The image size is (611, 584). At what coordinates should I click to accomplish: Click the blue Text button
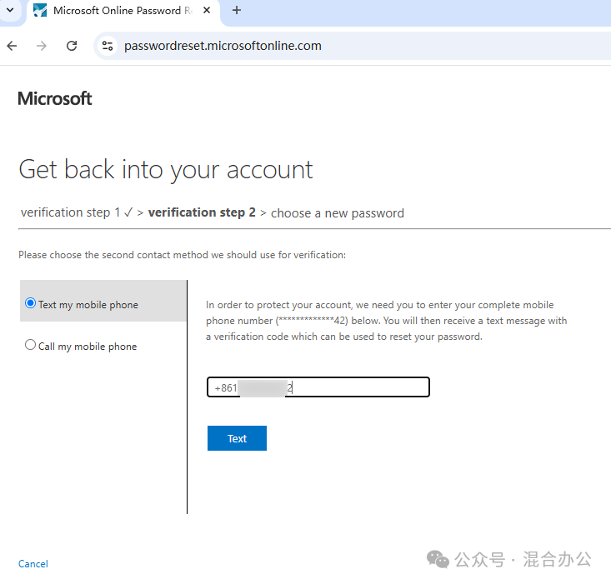(237, 438)
